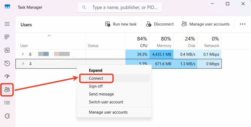The image size is (251, 127).
Task: Open the three-dots more options menu
Action: point(243,24)
